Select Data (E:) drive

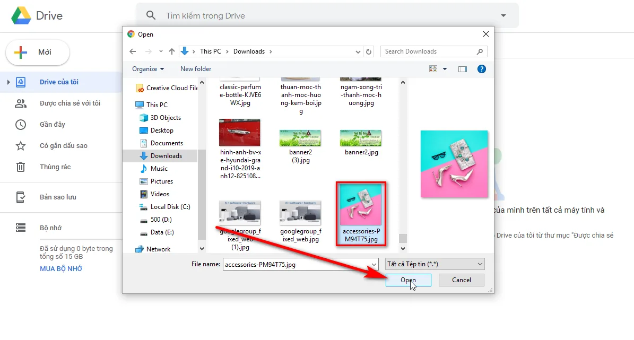click(157, 232)
